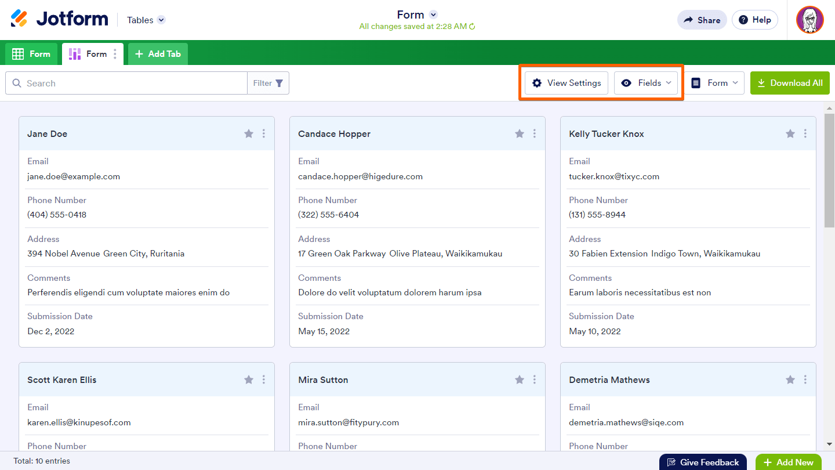Click the Download All button
835x470 pixels.
(790, 83)
